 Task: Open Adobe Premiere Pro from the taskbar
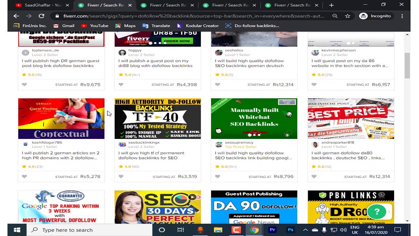pyautogui.click(x=272, y=230)
